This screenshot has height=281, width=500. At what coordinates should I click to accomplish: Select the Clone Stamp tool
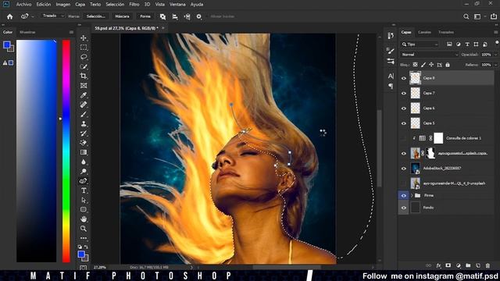click(84, 123)
